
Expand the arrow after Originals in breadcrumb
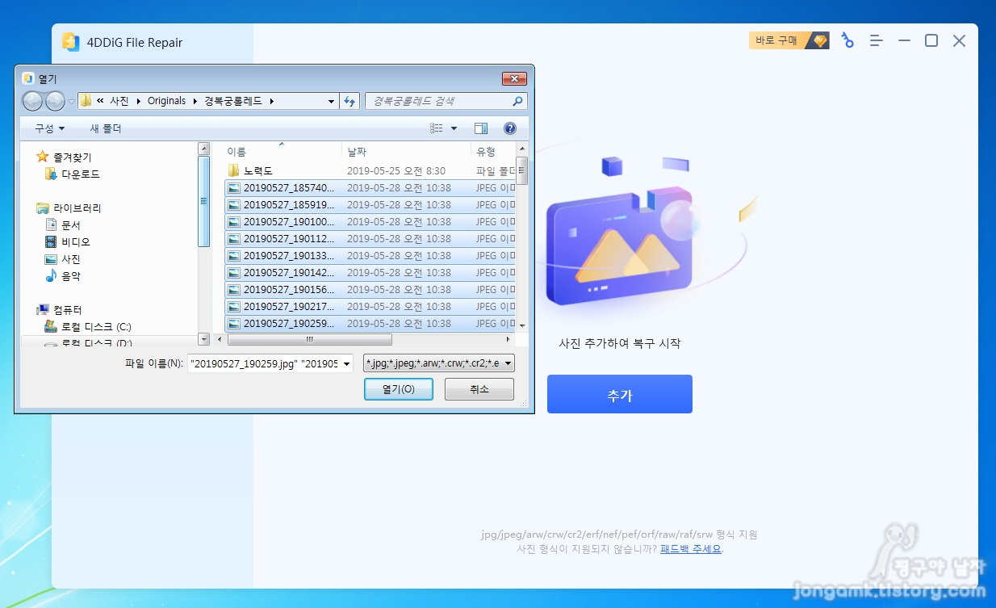[195, 101]
